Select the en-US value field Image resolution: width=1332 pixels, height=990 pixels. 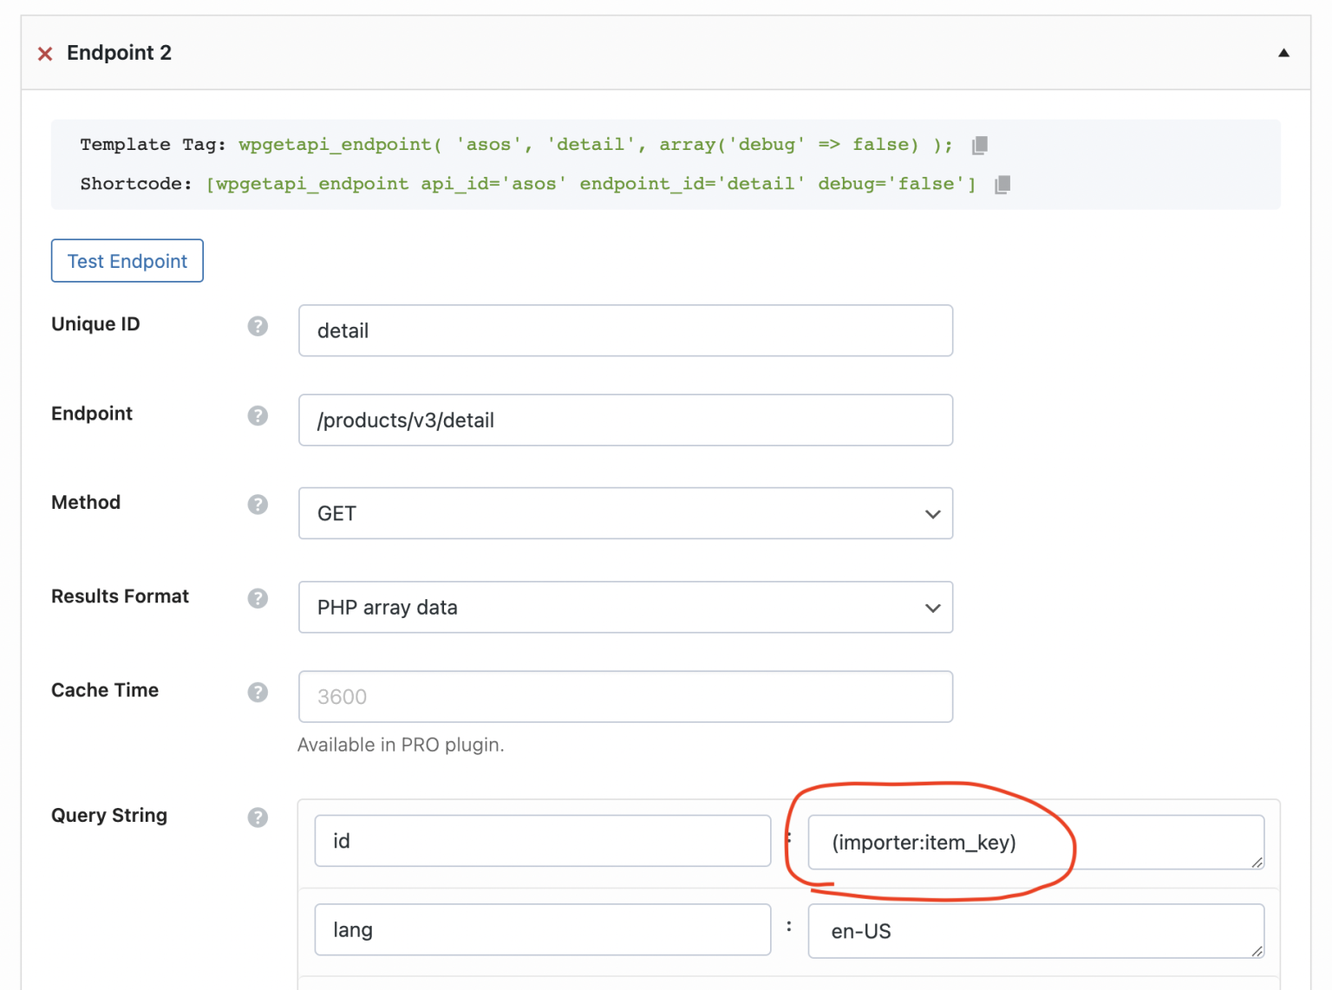pos(1036,931)
